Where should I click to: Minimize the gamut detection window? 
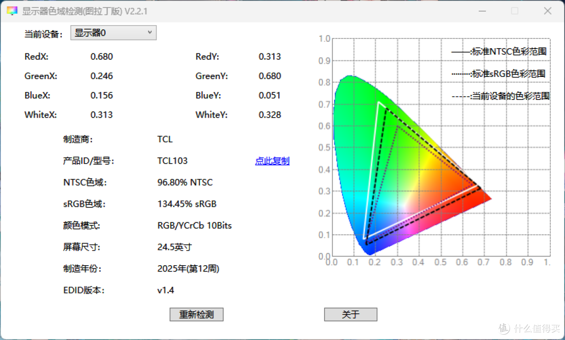482,11
